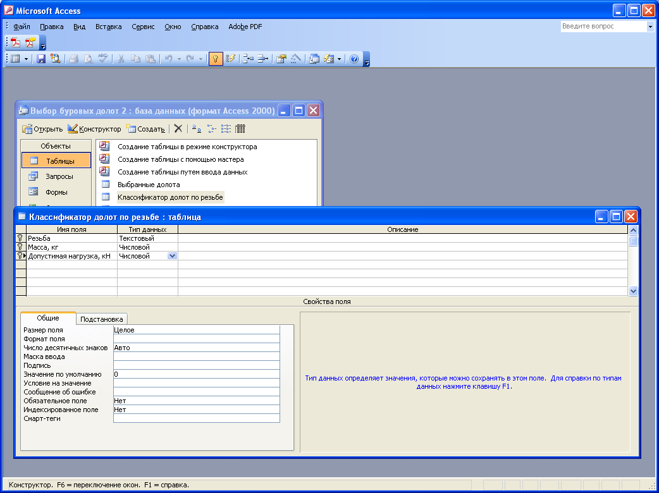Open the Правка menu
This screenshot has height=493, width=659.
click(x=52, y=27)
